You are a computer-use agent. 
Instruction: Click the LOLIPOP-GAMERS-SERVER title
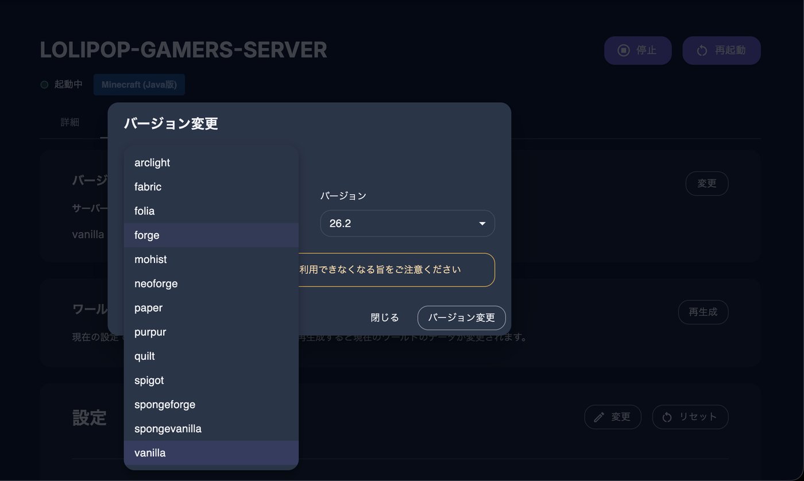pos(184,50)
